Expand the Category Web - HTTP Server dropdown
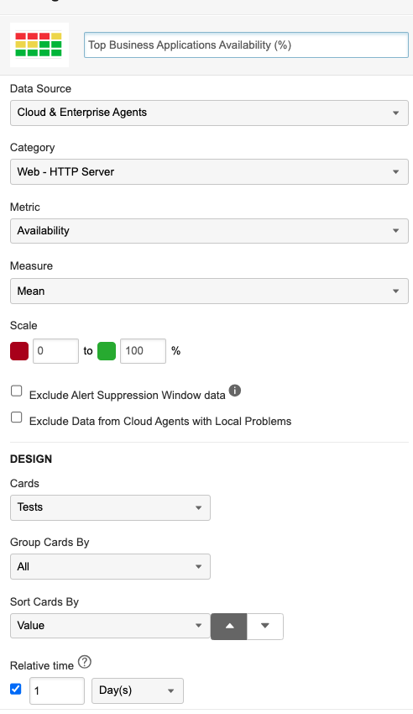 tap(209, 171)
